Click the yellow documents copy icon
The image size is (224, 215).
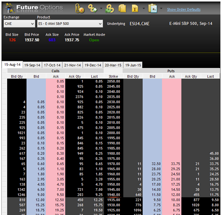point(122,9)
